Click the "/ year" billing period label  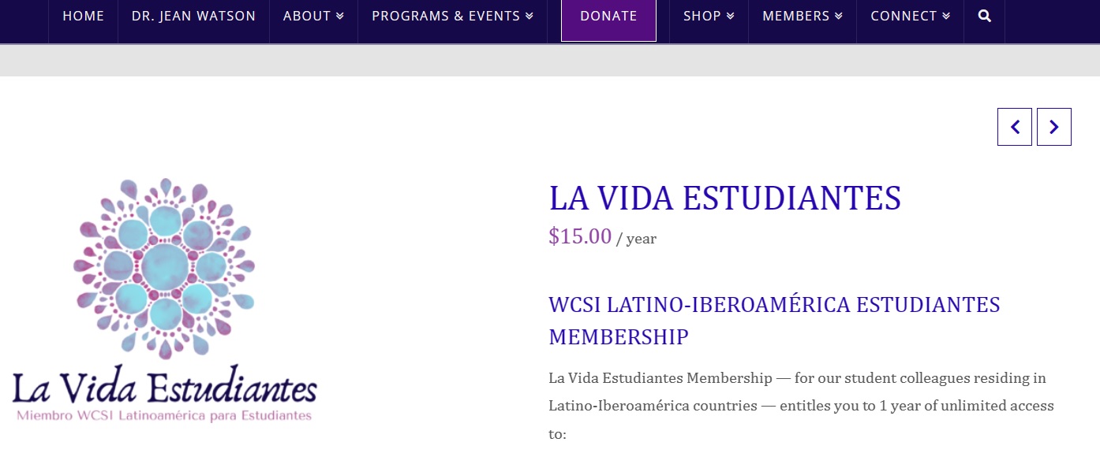[x=636, y=238]
